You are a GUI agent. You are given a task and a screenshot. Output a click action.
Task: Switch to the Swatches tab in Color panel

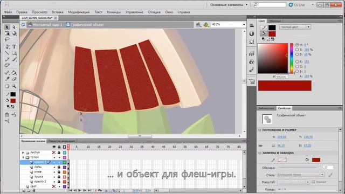coord(274,21)
